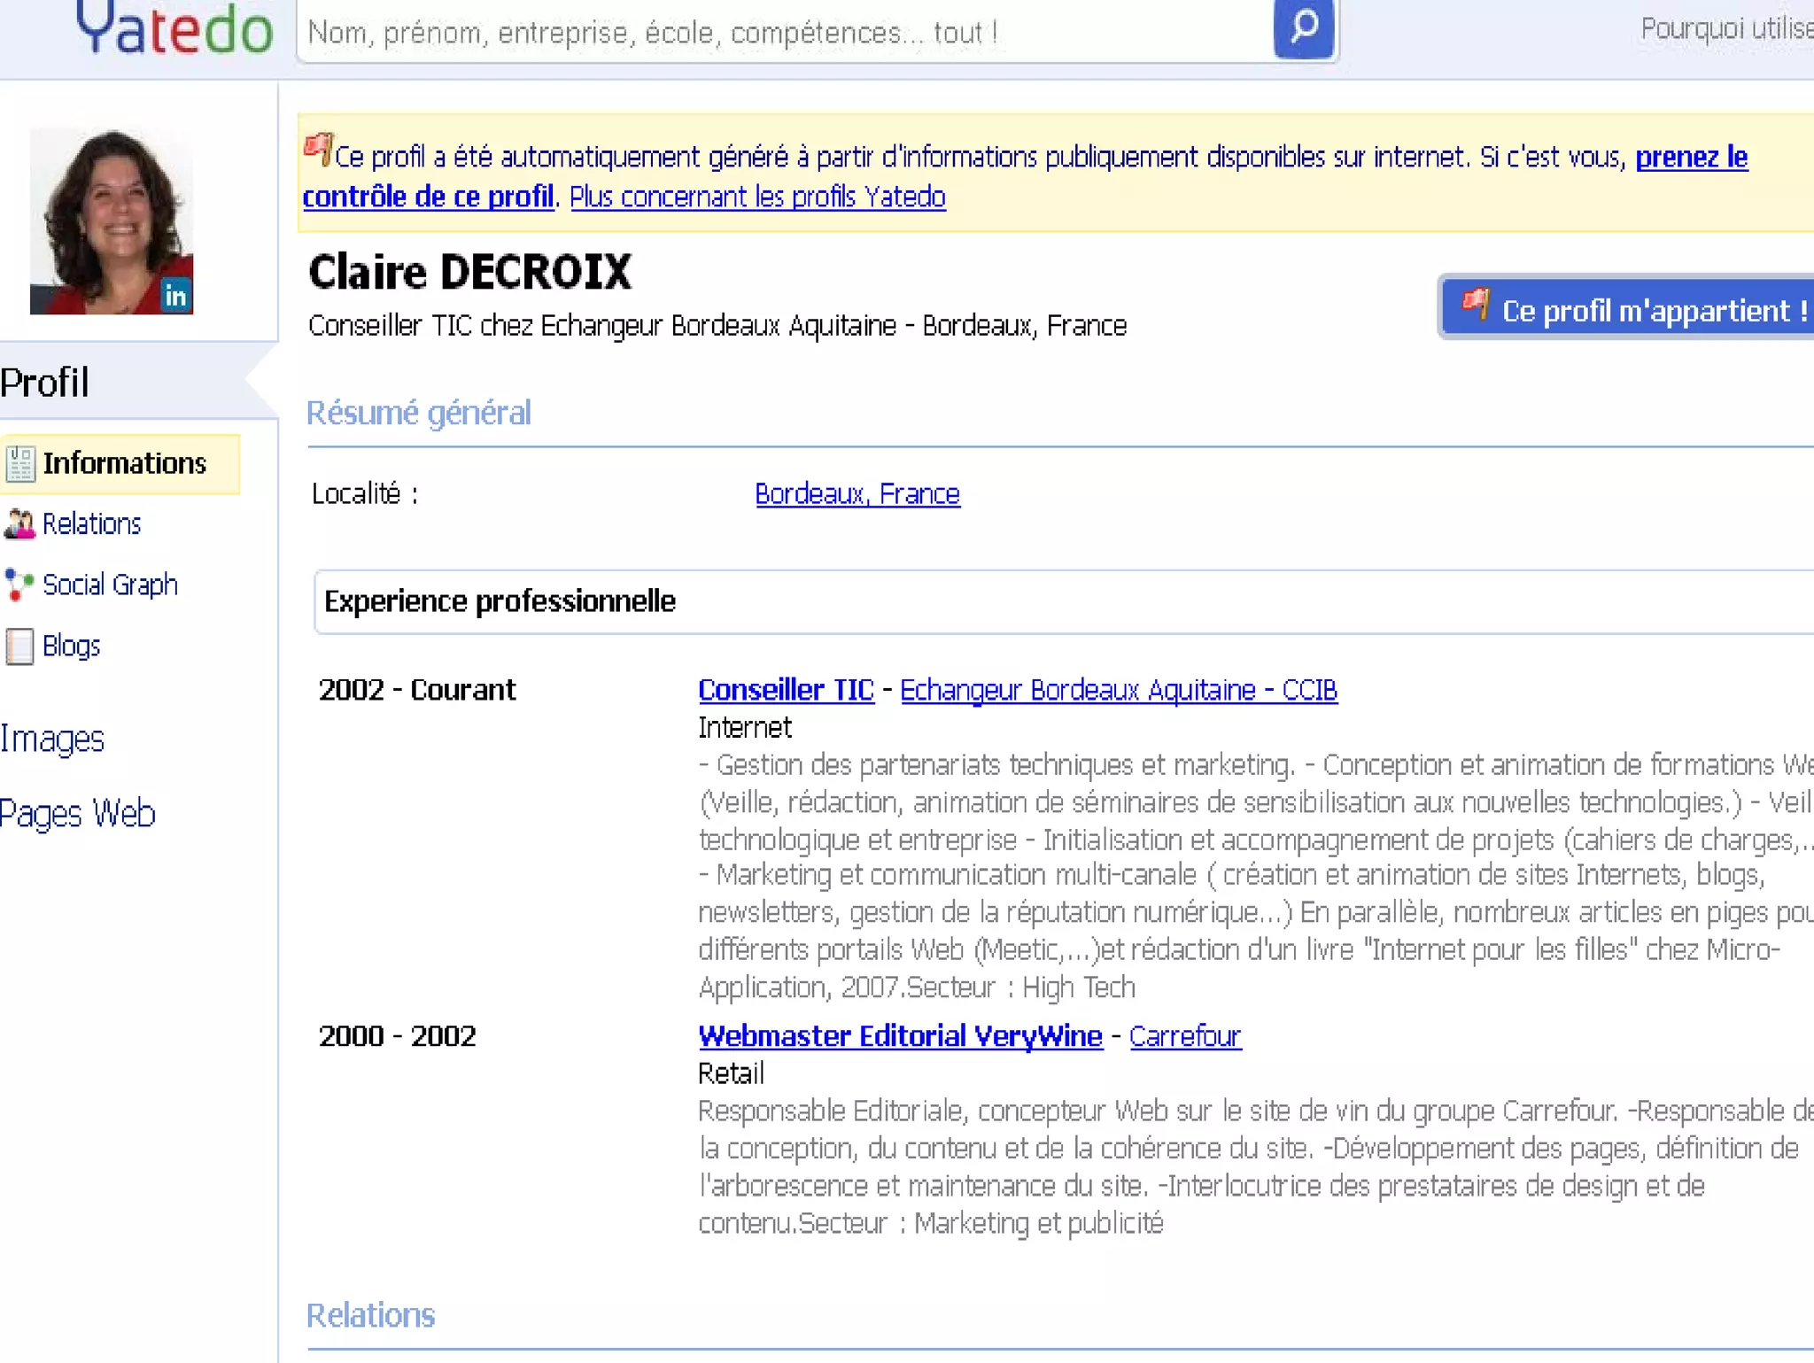Open the Blogs sidebar entry
The height and width of the screenshot is (1363, 1814).
tap(71, 647)
